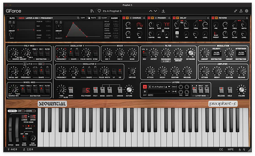255x156 pixels.
Task: Click the Volume knob
Action: coord(242,89)
